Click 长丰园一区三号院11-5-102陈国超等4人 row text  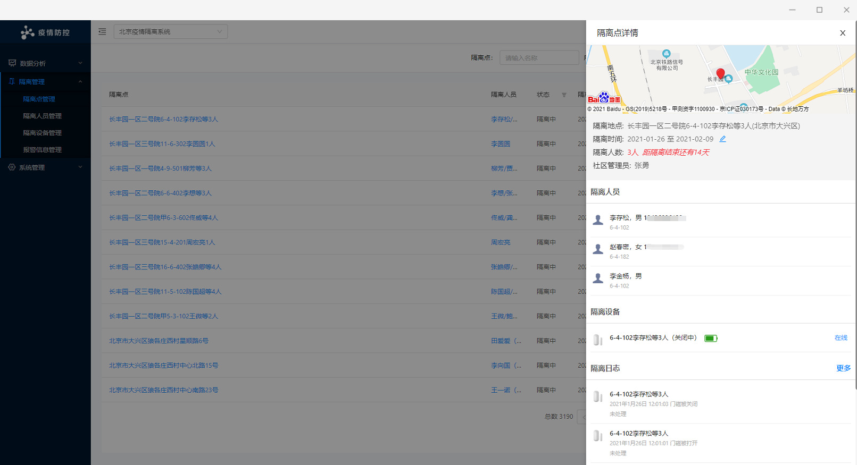point(165,292)
